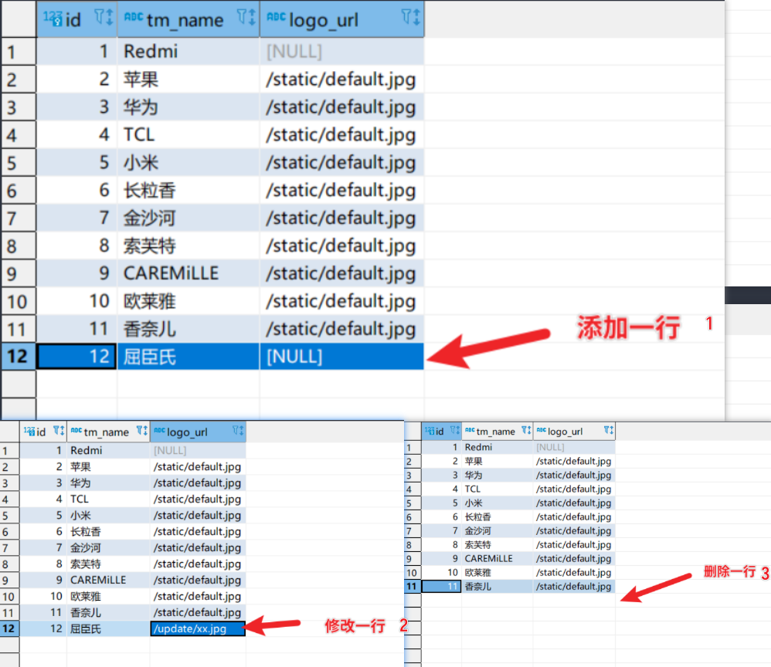Click the ABC icon beside logo_url in the bottom-left grid
This screenshot has width=771, height=667.
(x=159, y=430)
